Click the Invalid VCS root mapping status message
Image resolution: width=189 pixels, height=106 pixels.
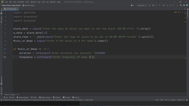(48, 100)
